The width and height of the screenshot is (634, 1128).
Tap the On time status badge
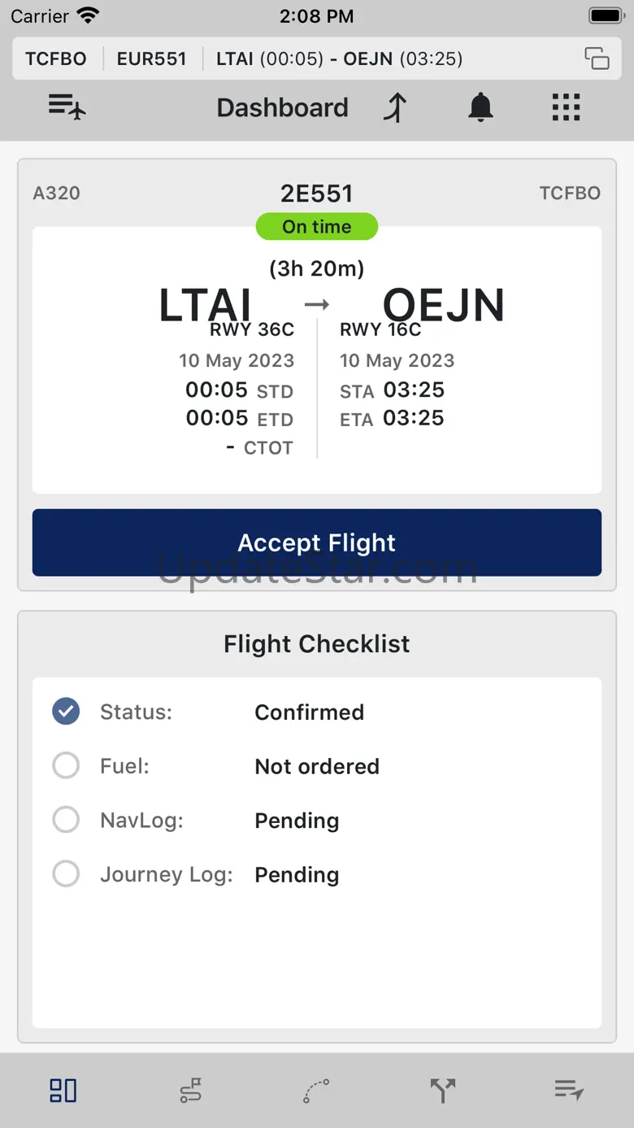tap(317, 227)
